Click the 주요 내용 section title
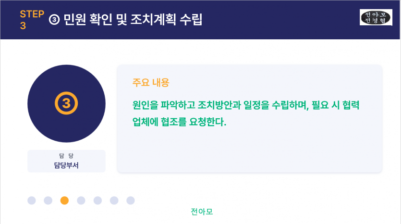 [151, 83]
